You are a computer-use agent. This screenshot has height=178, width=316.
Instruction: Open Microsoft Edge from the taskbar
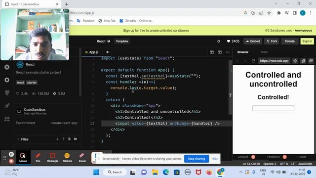(x=166, y=172)
